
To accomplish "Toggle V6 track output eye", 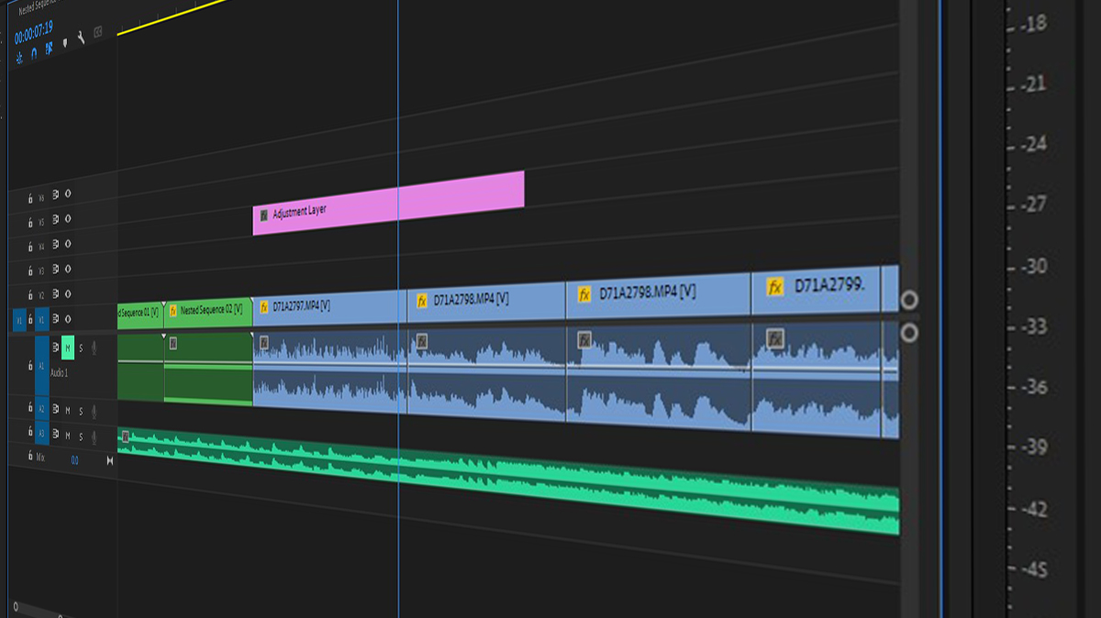I will [x=68, y=194].
